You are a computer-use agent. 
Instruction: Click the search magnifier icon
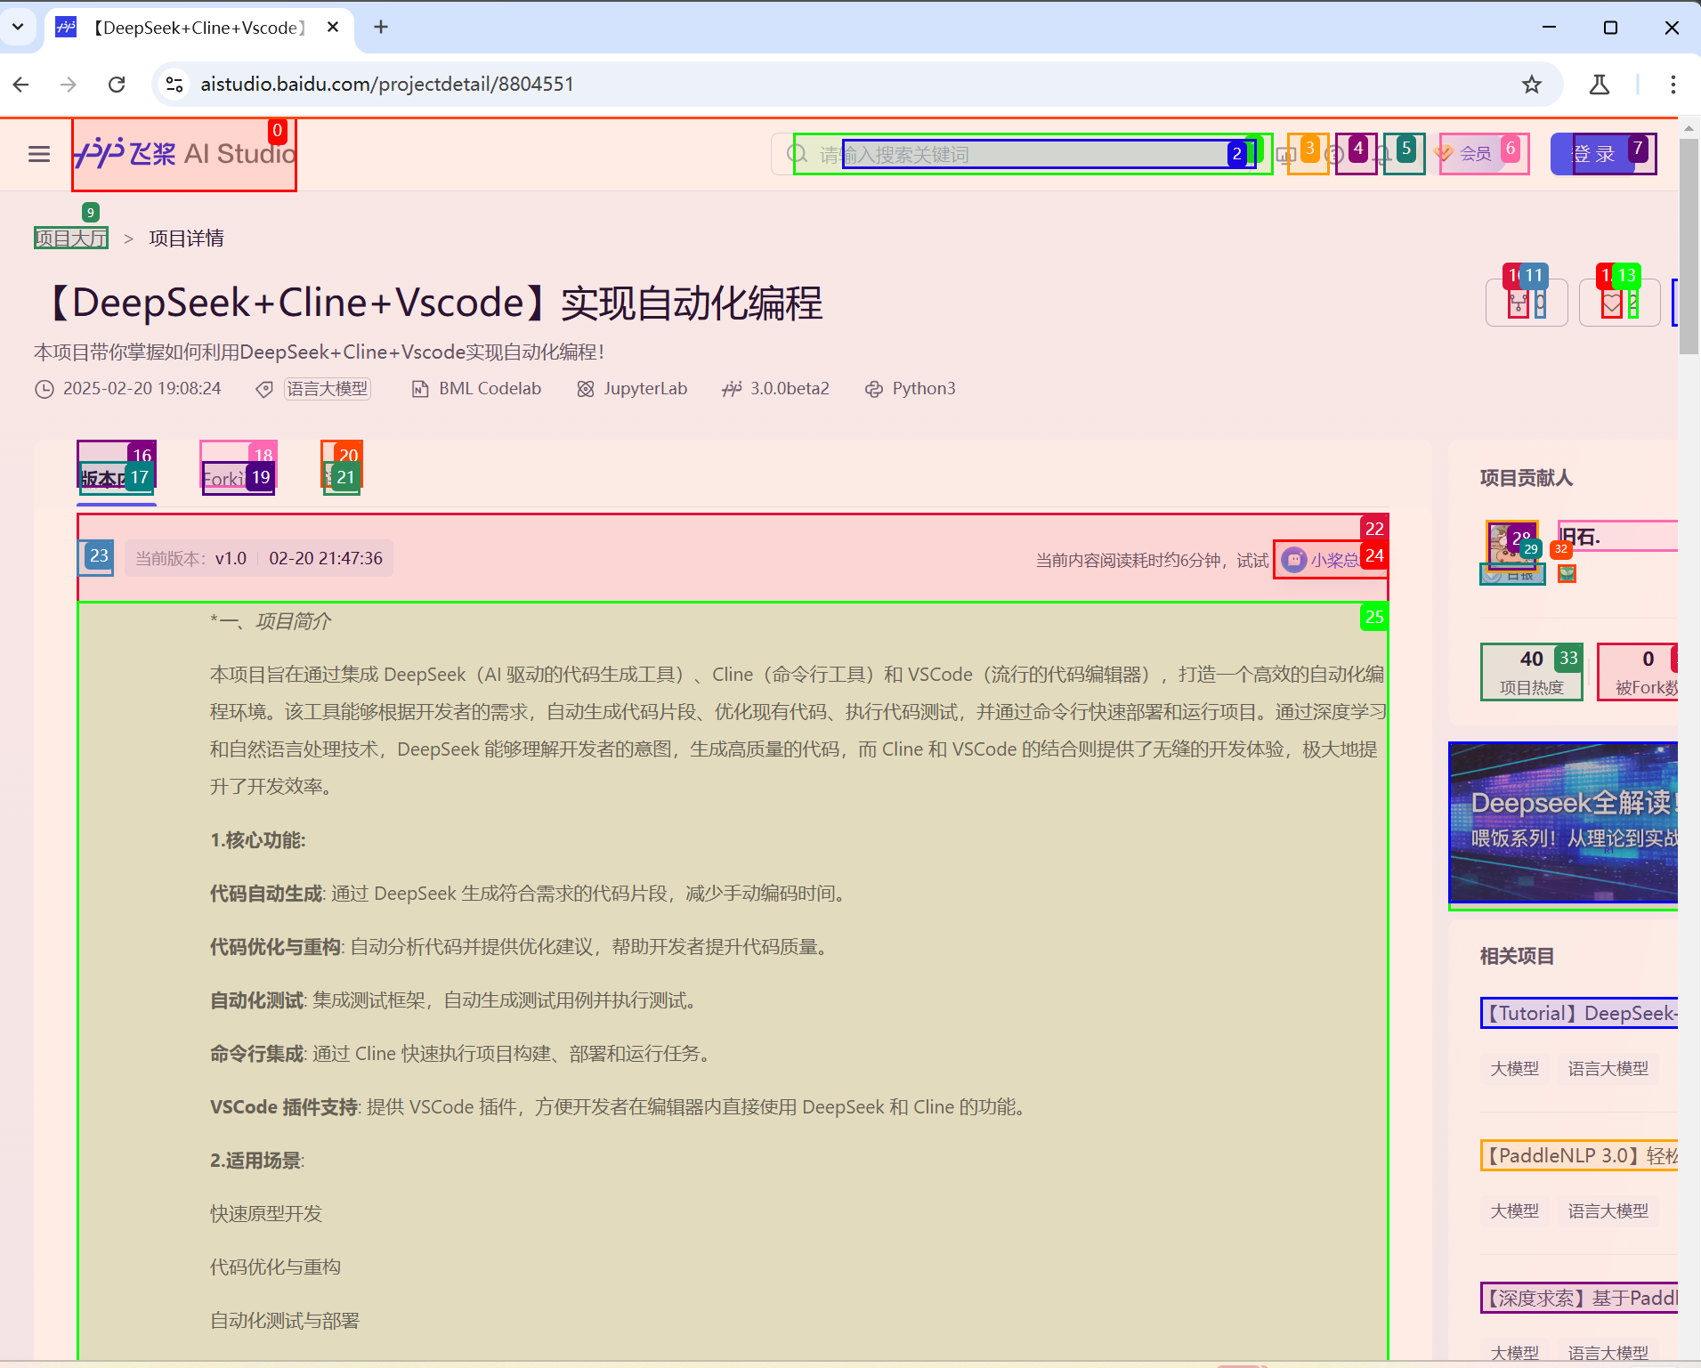click(796, 153)
